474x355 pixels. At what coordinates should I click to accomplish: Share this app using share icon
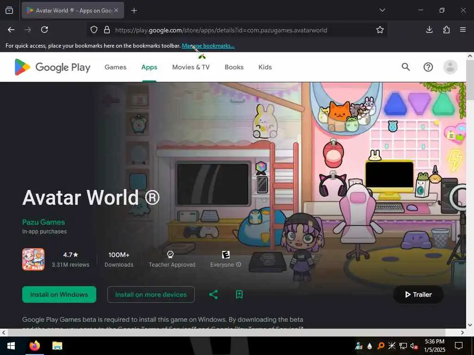tap(214, 294)
